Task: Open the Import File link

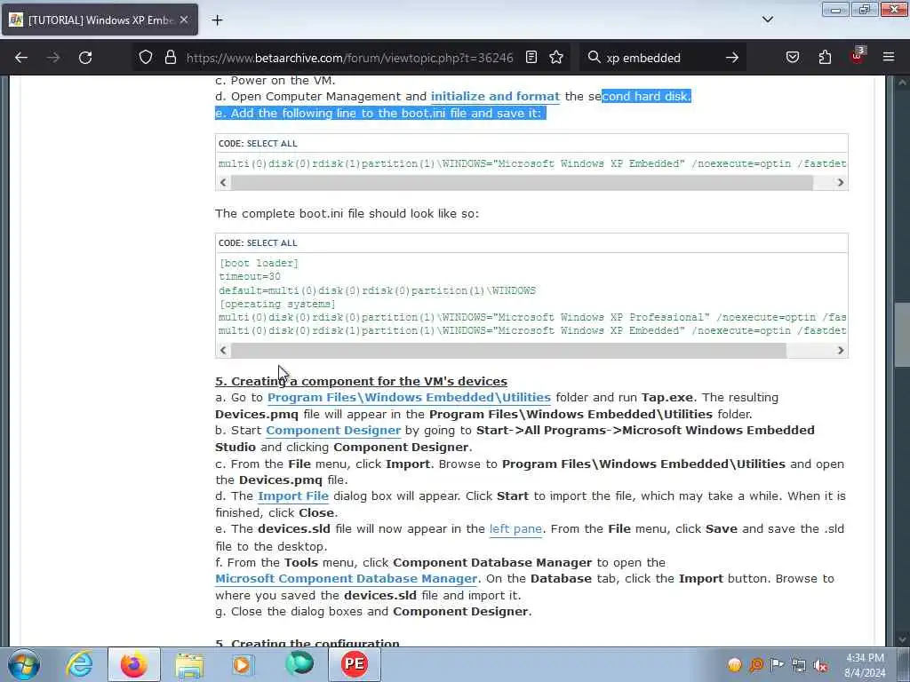Action: (293, 496)
